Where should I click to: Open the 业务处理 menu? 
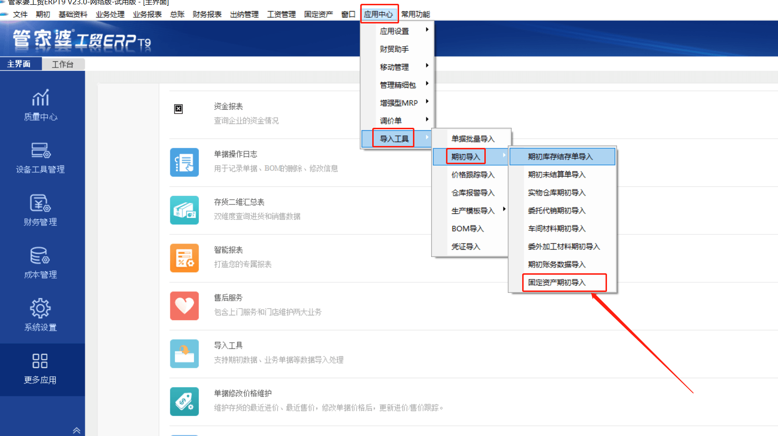coord(110,14)
